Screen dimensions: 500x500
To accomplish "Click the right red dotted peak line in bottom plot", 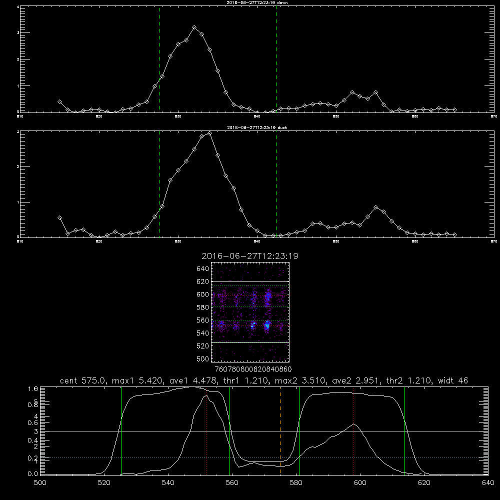I will [x=353, y=431].
